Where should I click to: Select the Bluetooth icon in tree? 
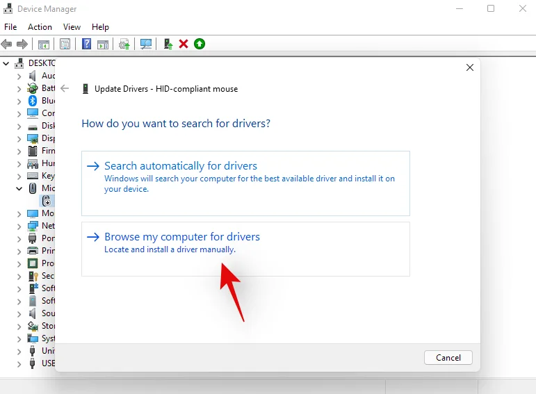click(x=33, y=101)
